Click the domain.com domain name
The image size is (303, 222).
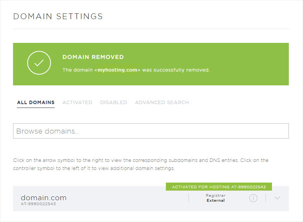pyautogui.click(x=44, y=198)
